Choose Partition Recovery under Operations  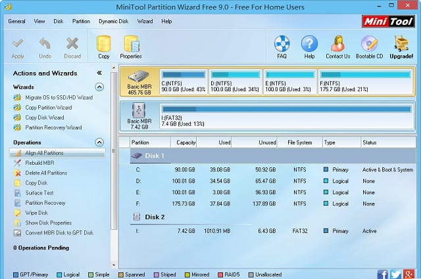(x=45, y=203)
